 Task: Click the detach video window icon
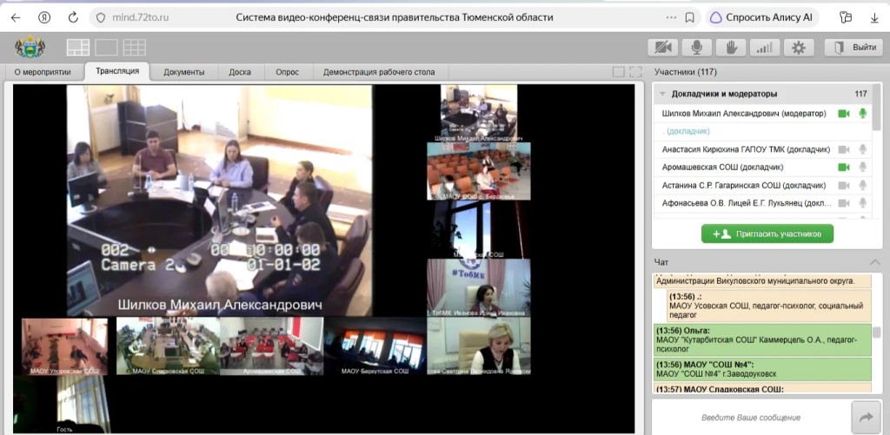point(619,72)
